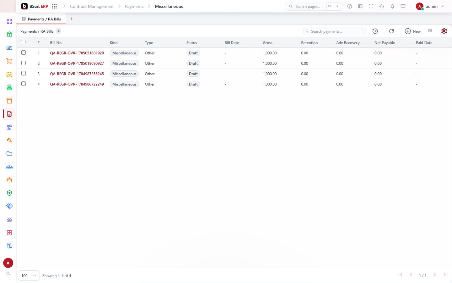
Task: Add a new tab with the plus button
Action: click(x=72, y=19)
